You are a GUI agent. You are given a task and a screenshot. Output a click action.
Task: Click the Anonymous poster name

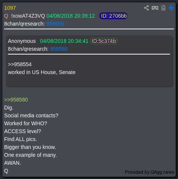pos(22,41)
